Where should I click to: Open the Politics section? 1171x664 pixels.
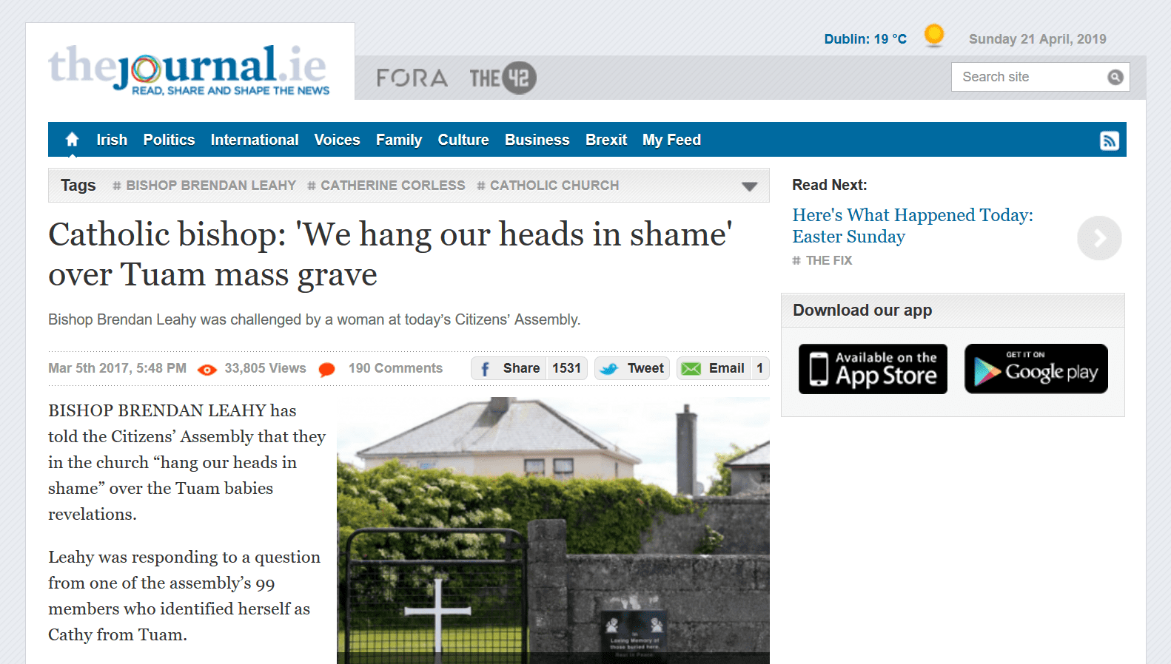pos(169,140)
